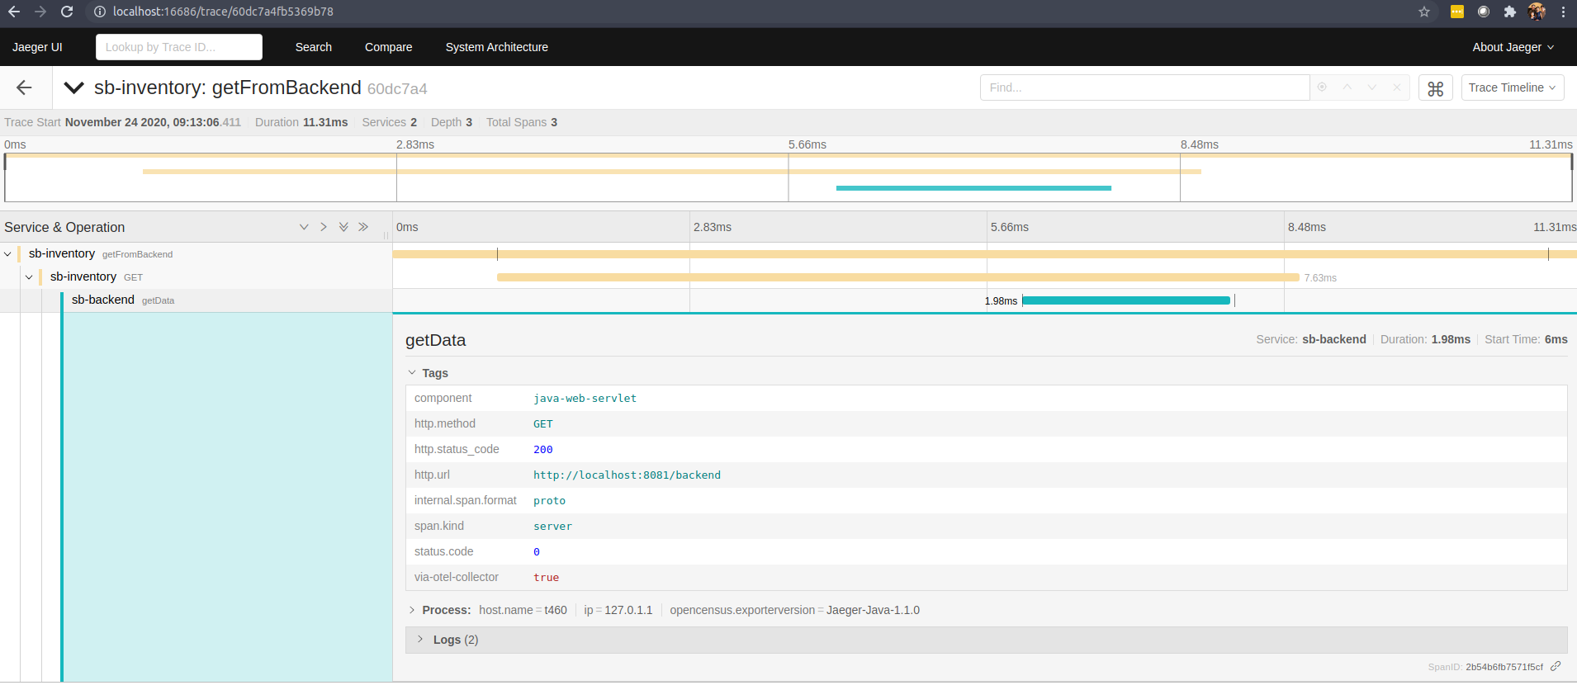Collapse one level of spans
The image size is (1577, 690).
point(324,227)
